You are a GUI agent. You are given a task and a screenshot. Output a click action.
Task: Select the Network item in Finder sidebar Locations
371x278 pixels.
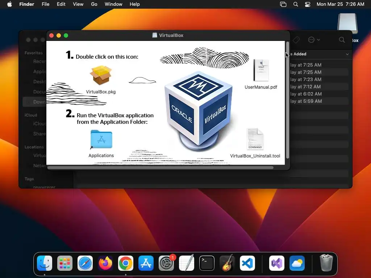(39, 166)
